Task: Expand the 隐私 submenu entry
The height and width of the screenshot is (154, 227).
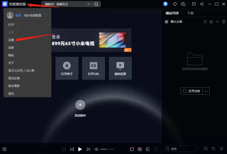Action: click(x=27, y=55)
